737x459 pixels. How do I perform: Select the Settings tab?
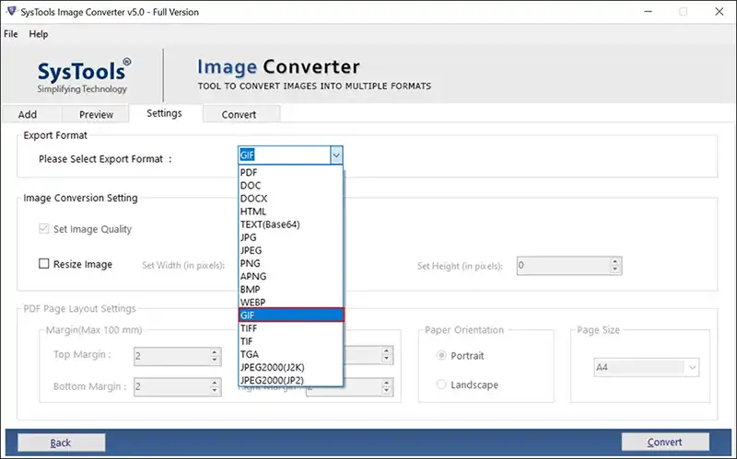coord(164,113)
